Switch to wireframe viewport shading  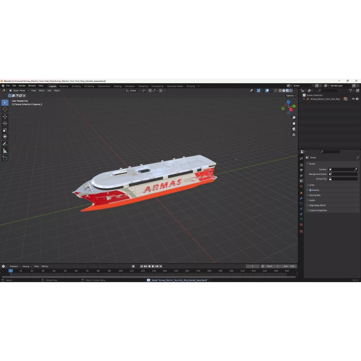coord(280,91)
